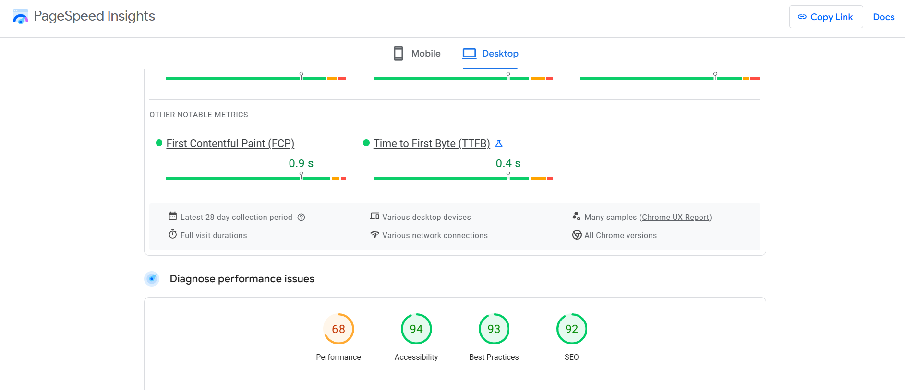The image size is (905, 390).
Task: Open the First Contentful Paint (FCP) link
Action: click(230, 144)
